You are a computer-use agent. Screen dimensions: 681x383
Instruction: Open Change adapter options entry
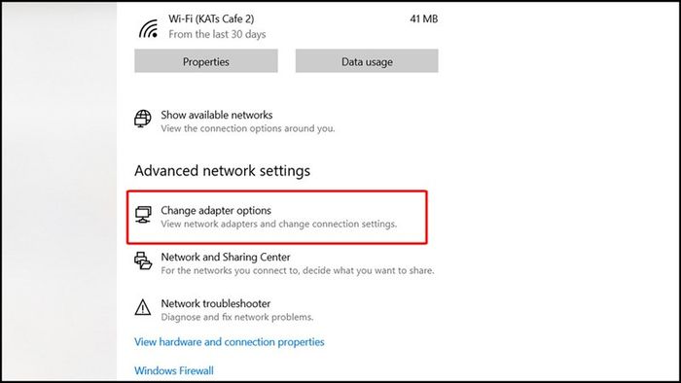tap(276, 217)
